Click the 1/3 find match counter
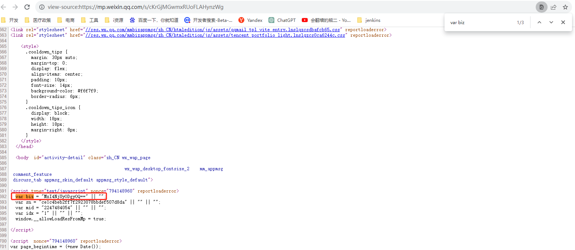Image resolution: width=575 pixels, height=250 pixels. 521,23
